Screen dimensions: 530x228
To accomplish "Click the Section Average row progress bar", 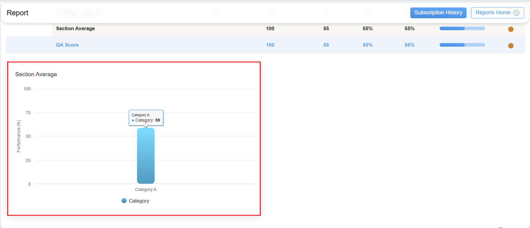I will (462, 28).
